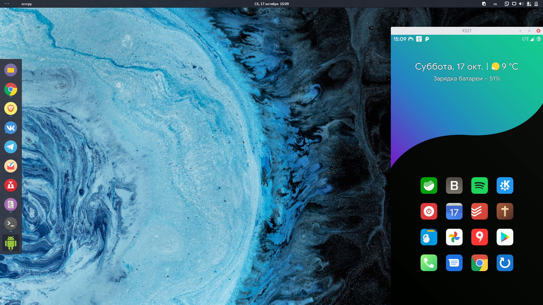Open the brown cross Bible app
The width and height of the screenshot is (543, 305).
[x=505, y=211]
